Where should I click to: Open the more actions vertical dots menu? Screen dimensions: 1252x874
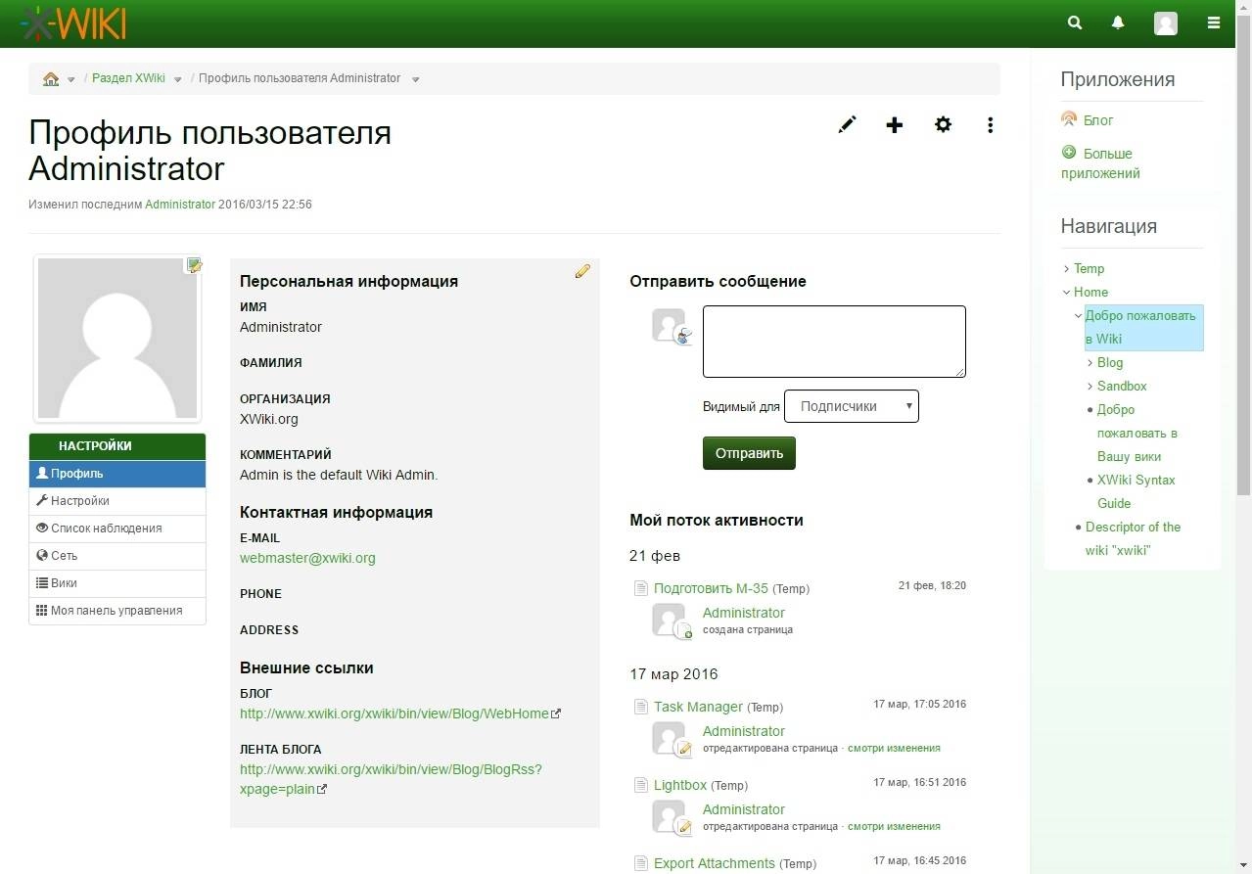[x=991, y=124]
